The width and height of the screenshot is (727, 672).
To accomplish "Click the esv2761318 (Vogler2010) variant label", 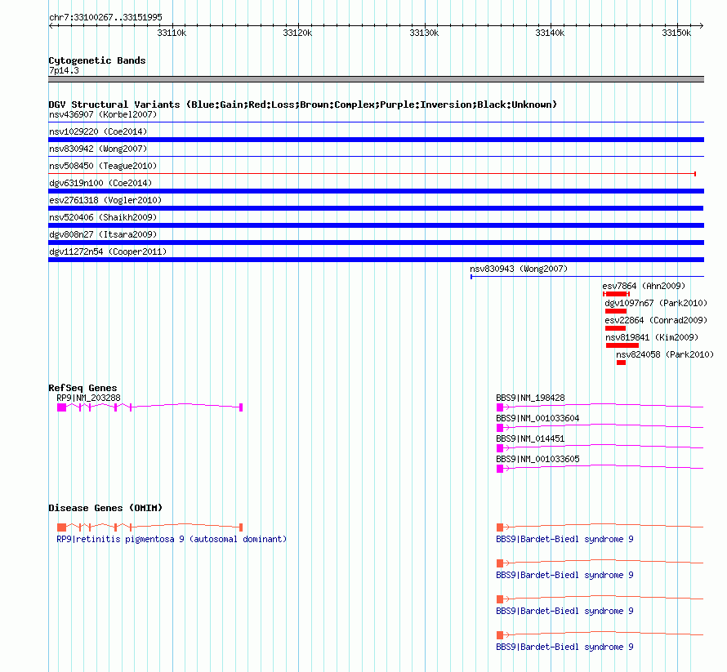I will (105, 200).
